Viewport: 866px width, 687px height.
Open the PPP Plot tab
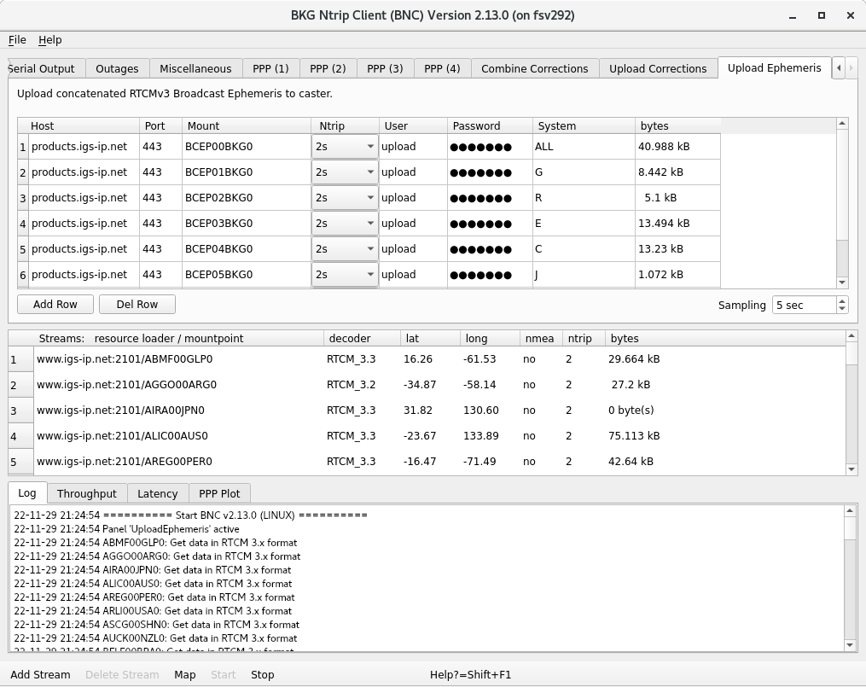pyautogui.click(x=219, y=494)
